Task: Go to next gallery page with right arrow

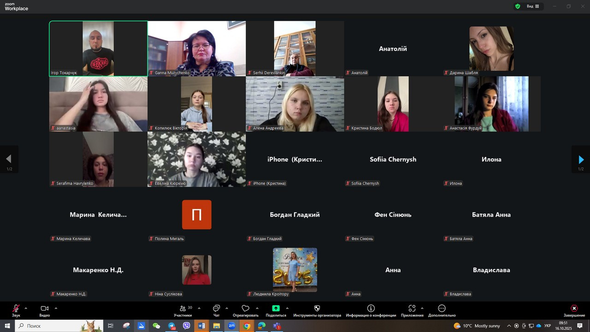Action: [x=581, y=160]
